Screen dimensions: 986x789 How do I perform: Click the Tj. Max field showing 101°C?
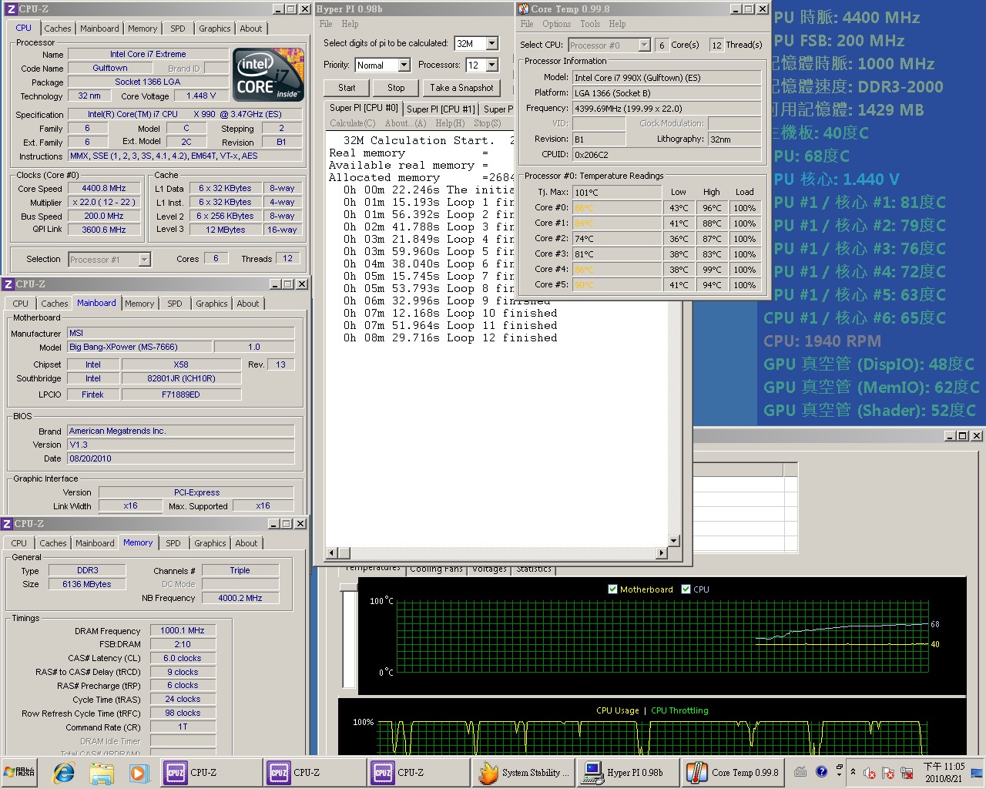616,193
